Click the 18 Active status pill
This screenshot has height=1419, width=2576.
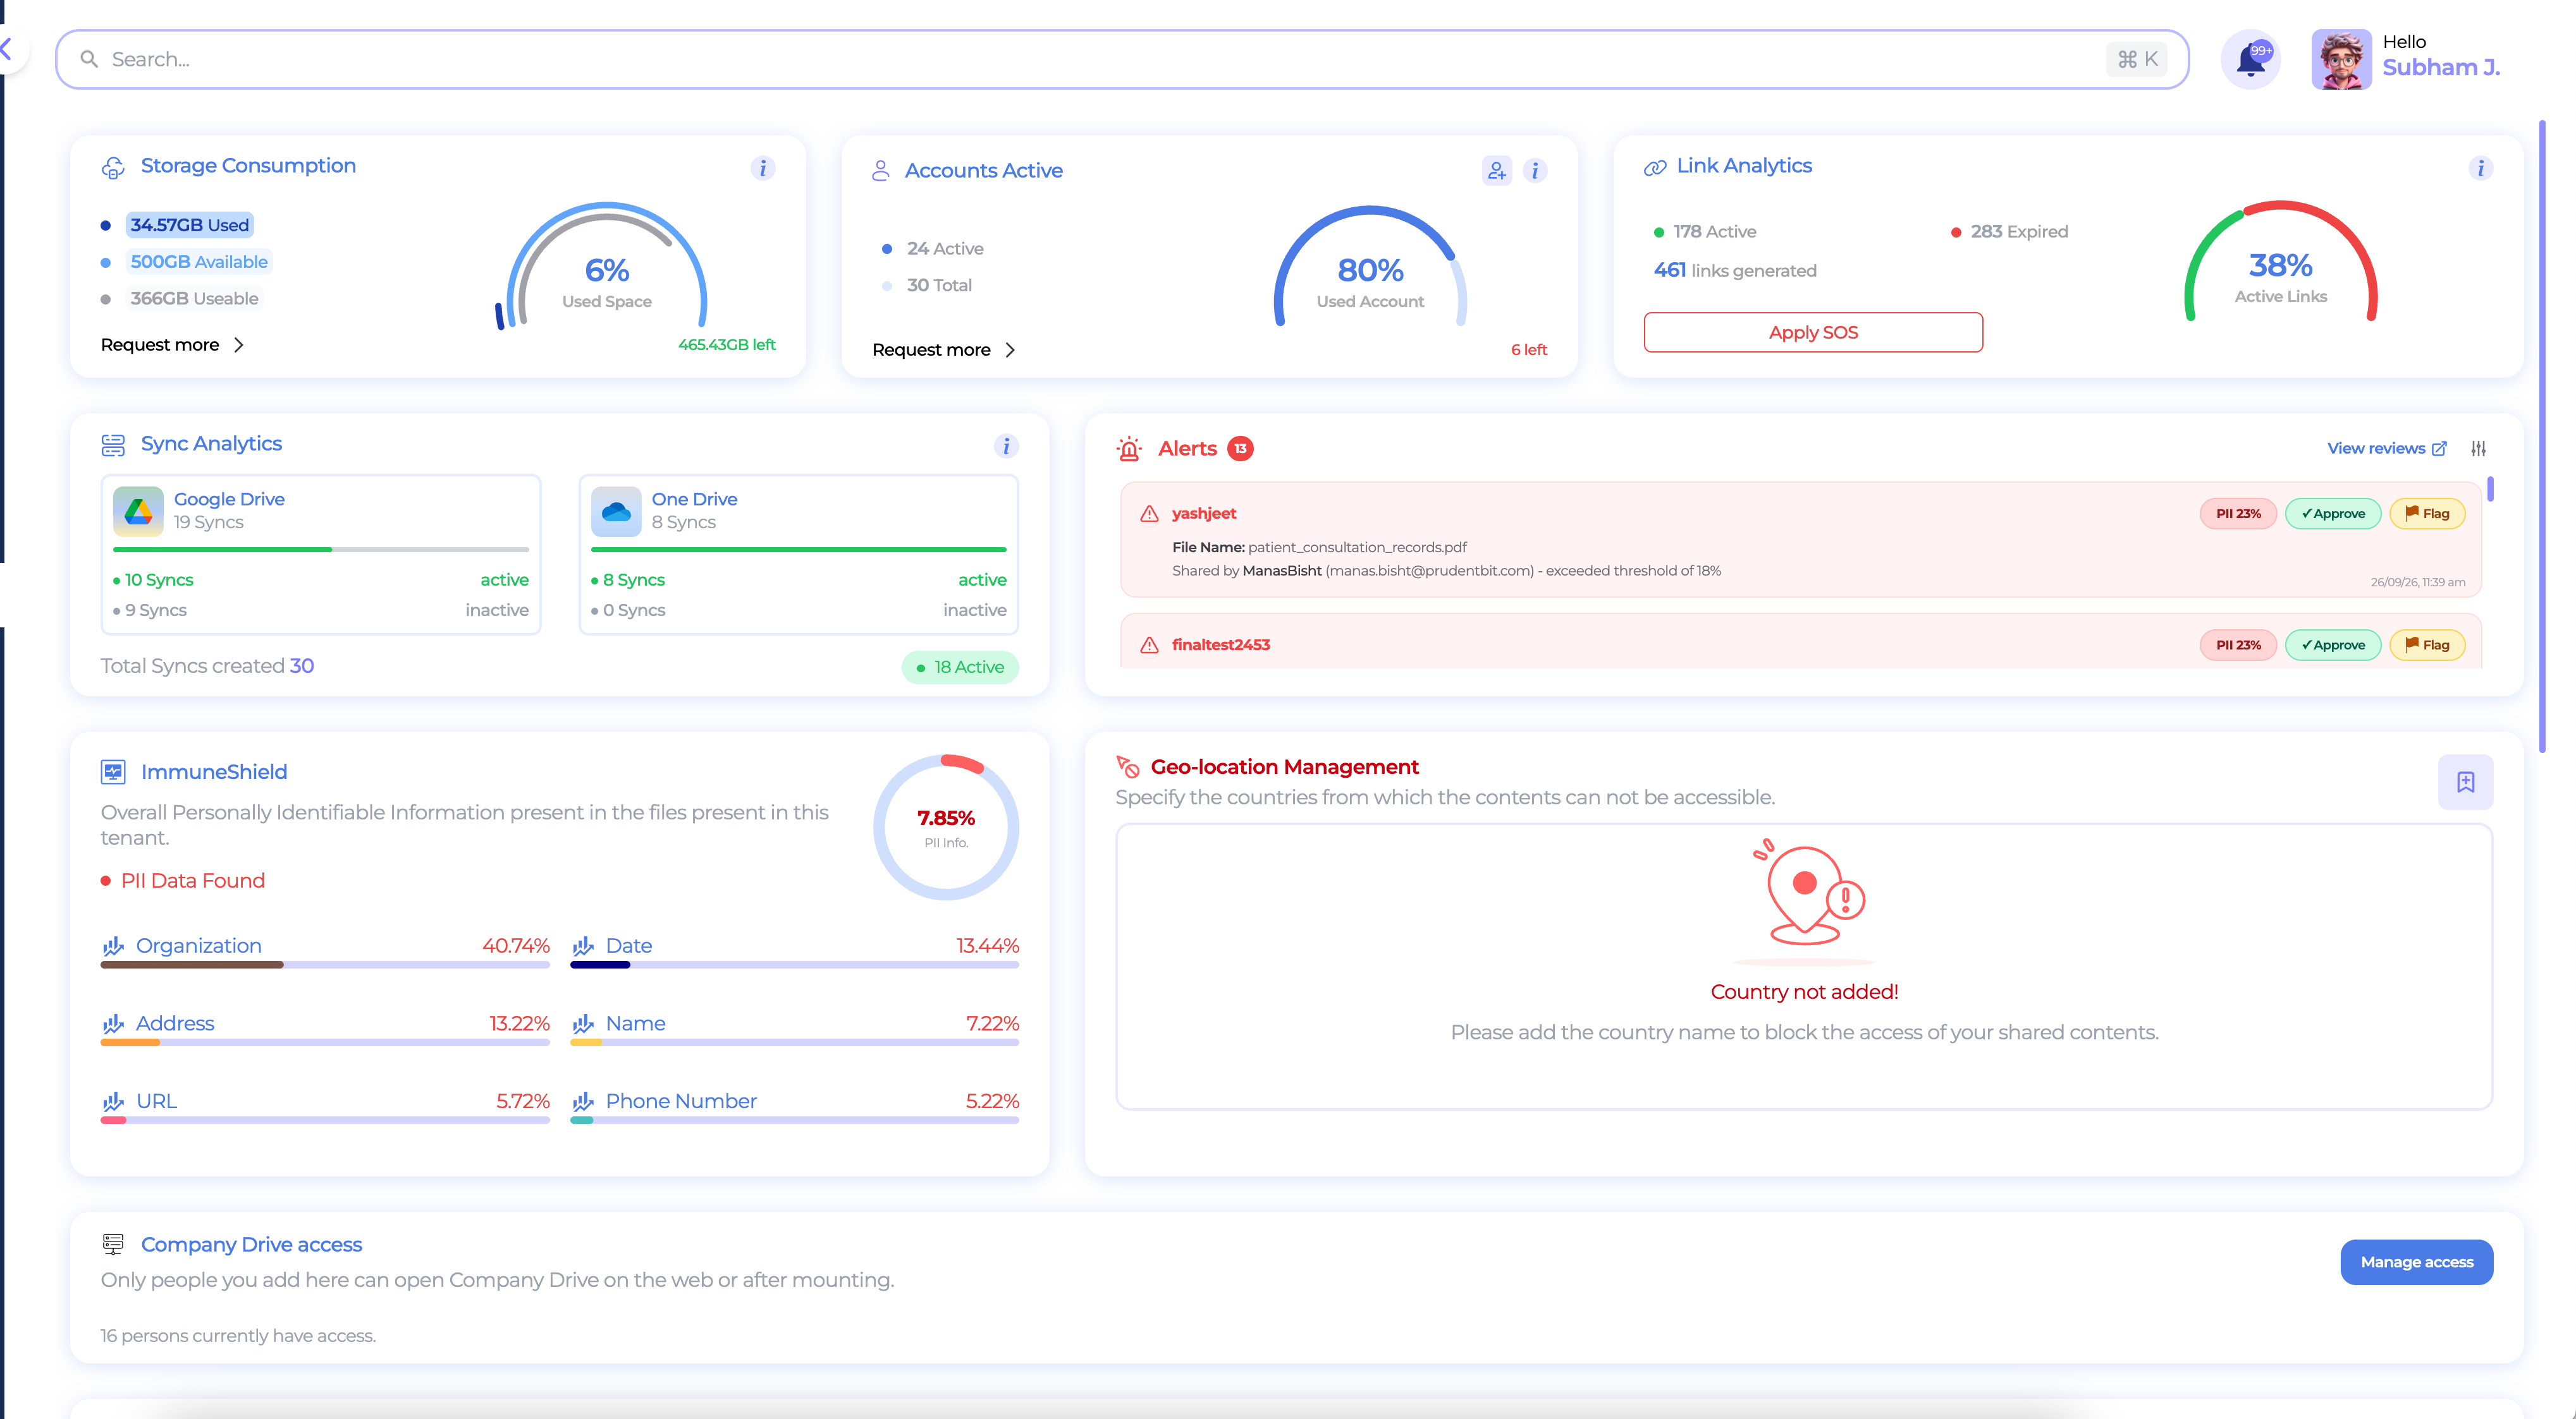(960, 668)
